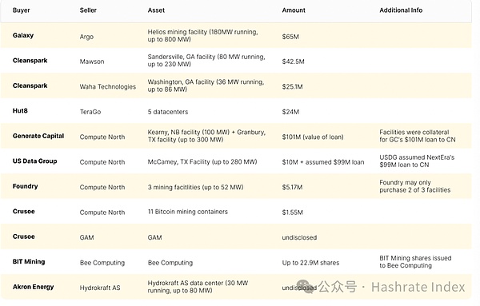Click the Amount column header
Viewport: 480px width, 306px height.
(x=294, y=10)
